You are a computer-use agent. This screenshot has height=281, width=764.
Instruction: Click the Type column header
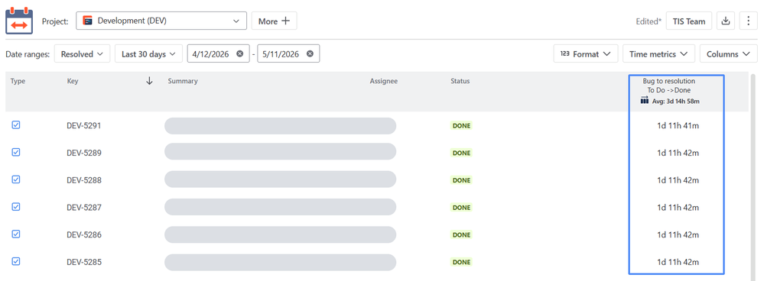pyautogui.click(x=18, y=81)
